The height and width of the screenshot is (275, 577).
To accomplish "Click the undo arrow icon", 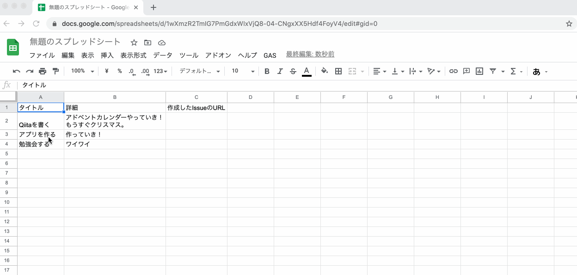I will (x=17, y=71).
